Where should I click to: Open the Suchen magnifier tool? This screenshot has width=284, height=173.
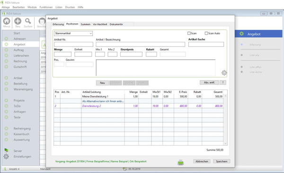(x=28, y=21)
